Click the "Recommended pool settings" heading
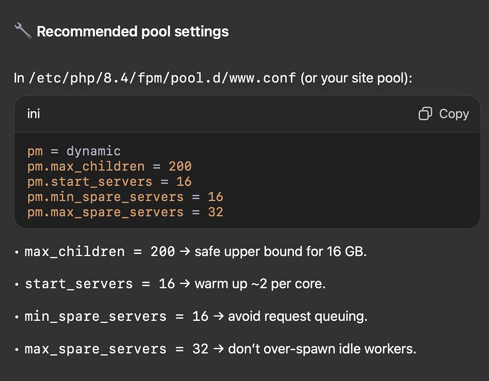This screenshot has width=489, height=381. tap(133, 32)
